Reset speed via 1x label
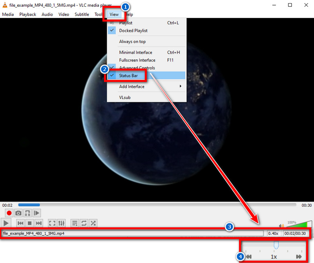314x263 pixels. 274,257
